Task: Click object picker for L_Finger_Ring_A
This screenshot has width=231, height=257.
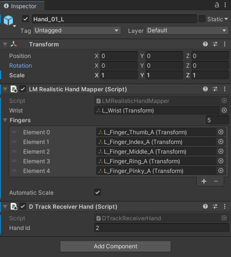Action: [221, 161]
